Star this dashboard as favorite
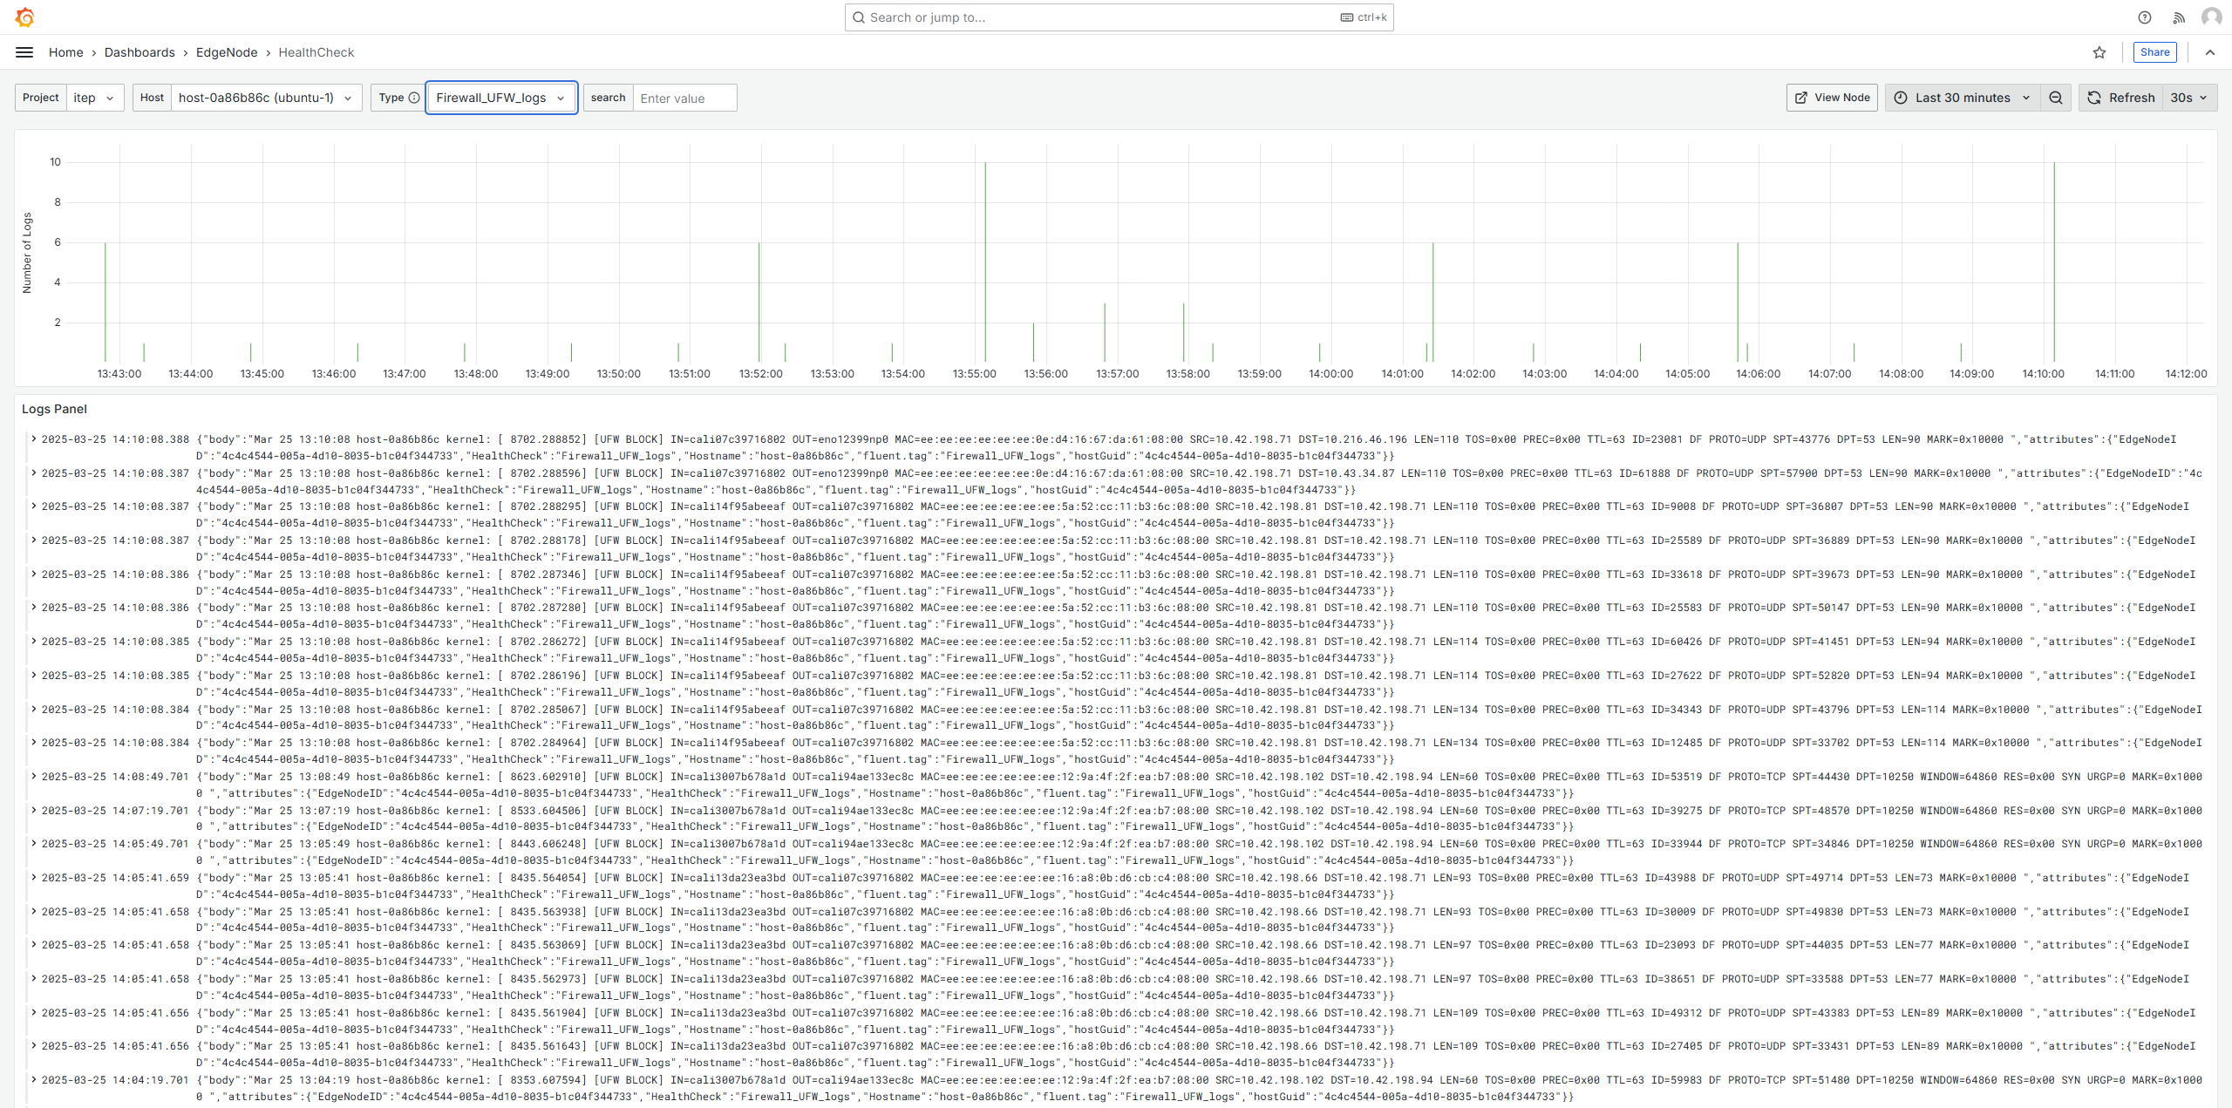Image resolution: width=2232 pixels, height=1108 pixels. coord(2099,52)
